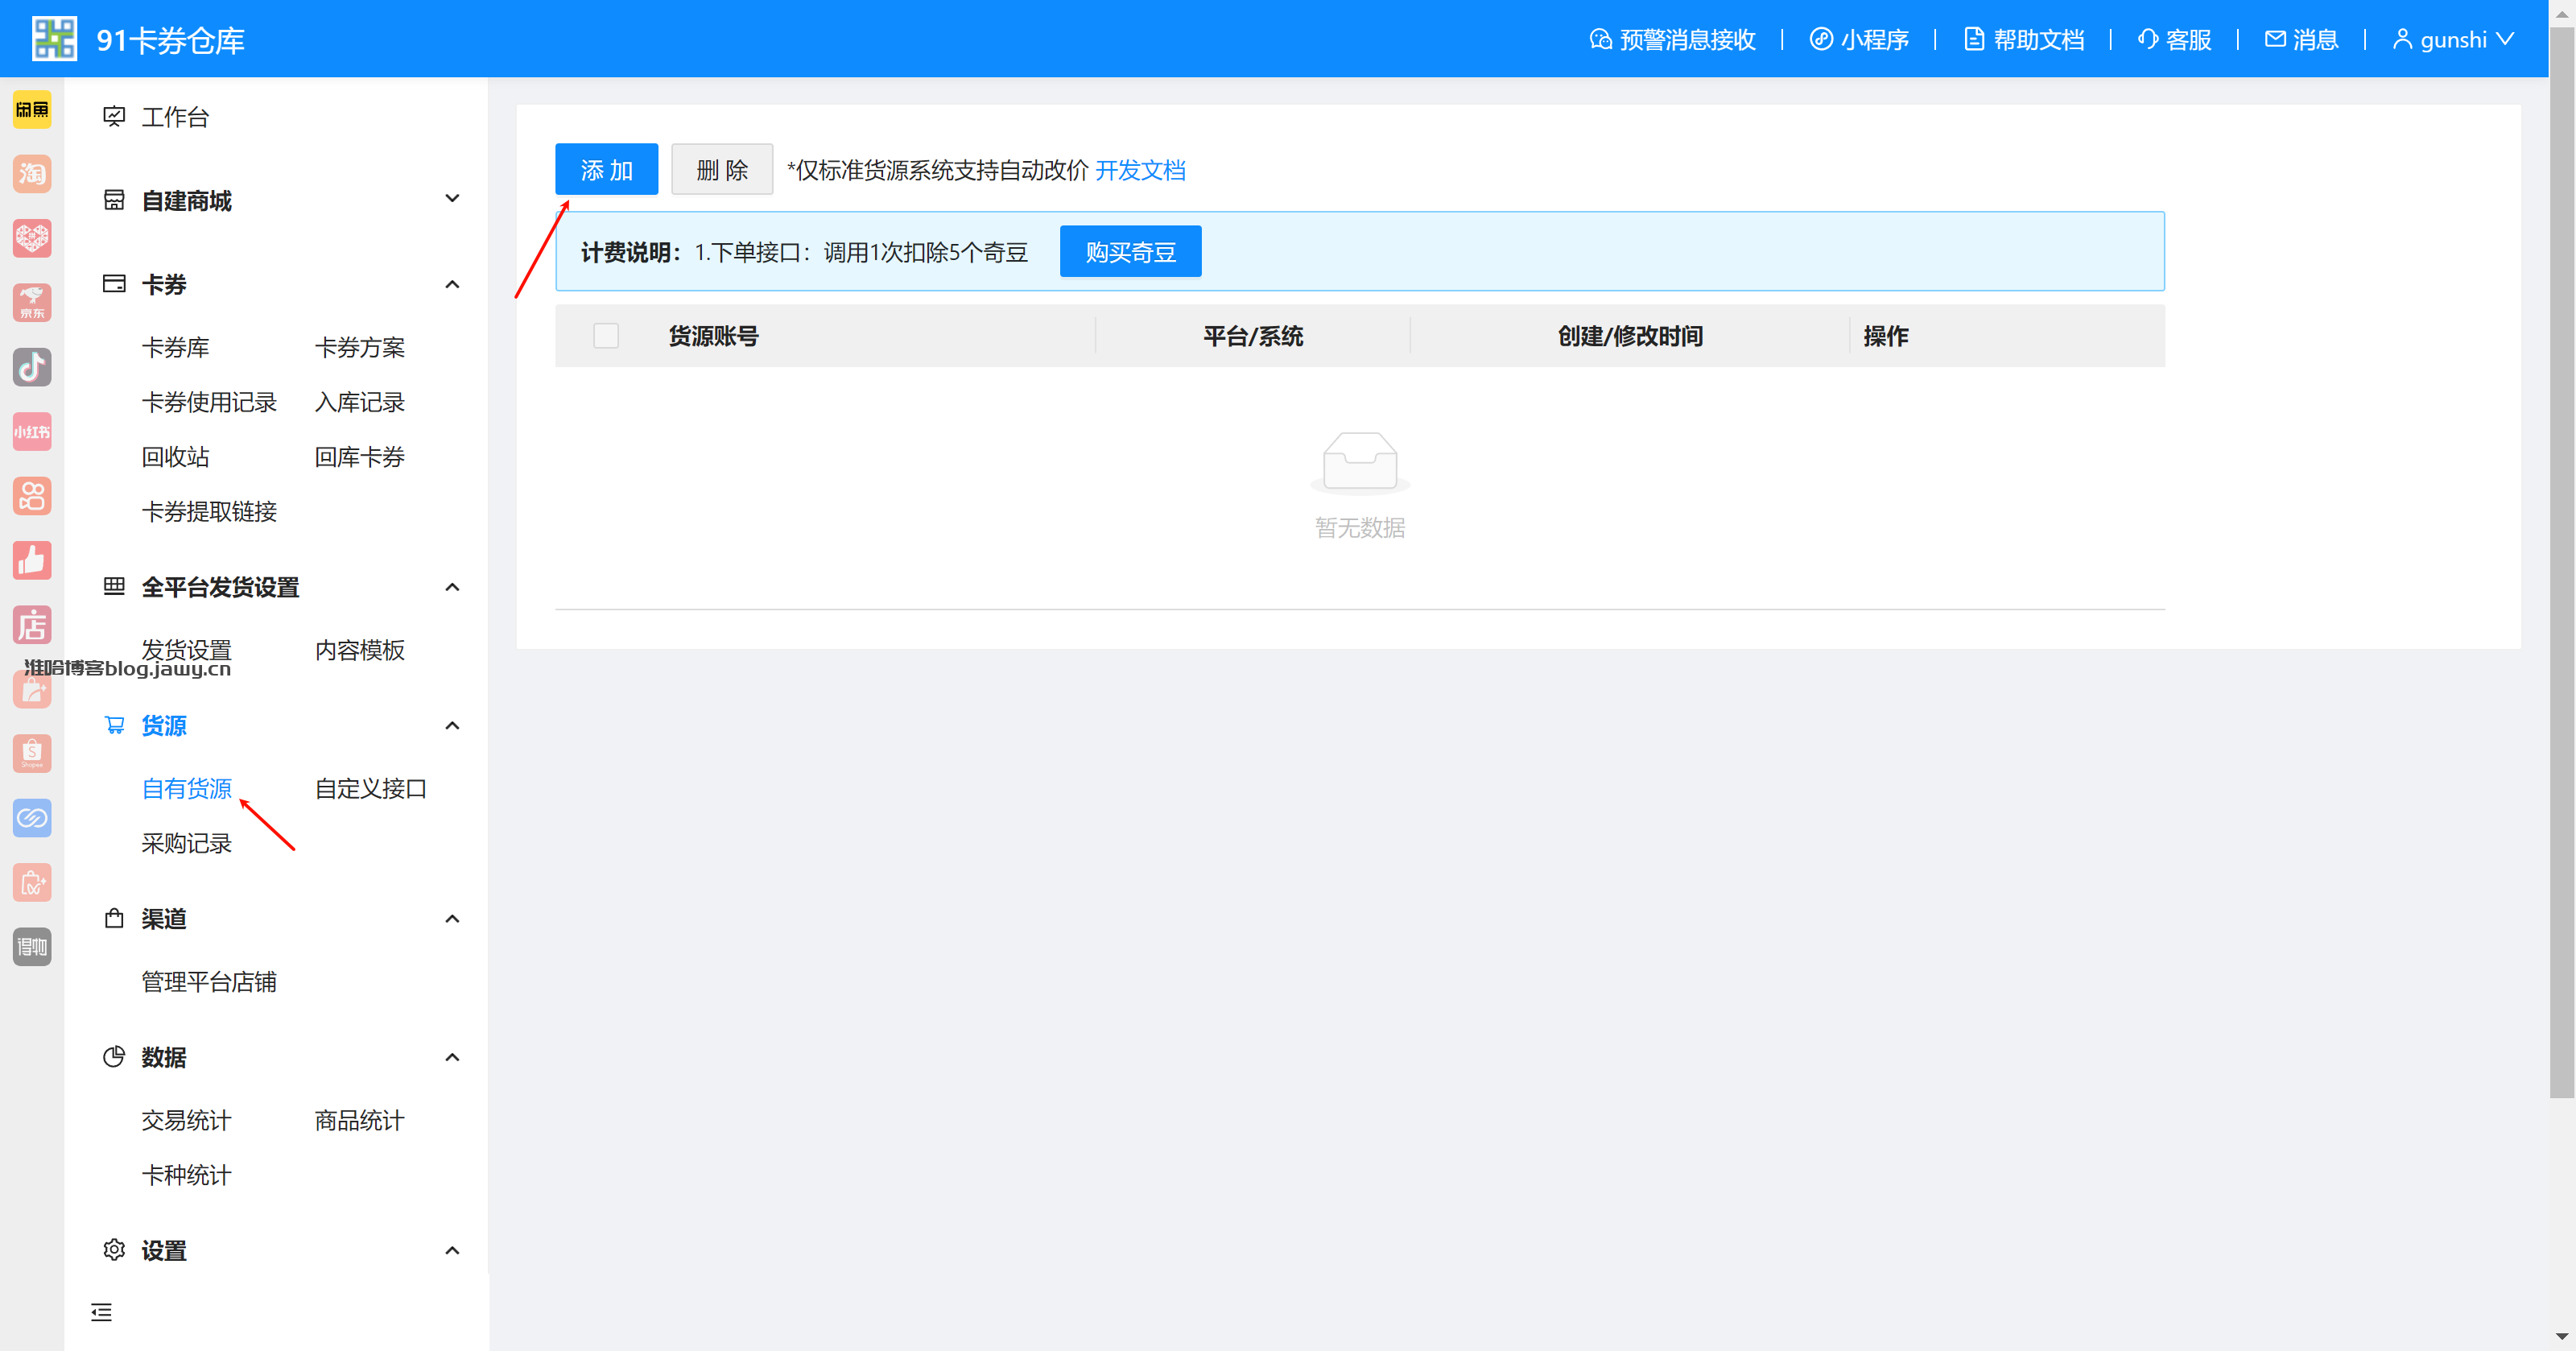Viewport: 2576px width, 1351px height.
Task: Select the Taobao platform icon
Action: (x=32, y=174)
